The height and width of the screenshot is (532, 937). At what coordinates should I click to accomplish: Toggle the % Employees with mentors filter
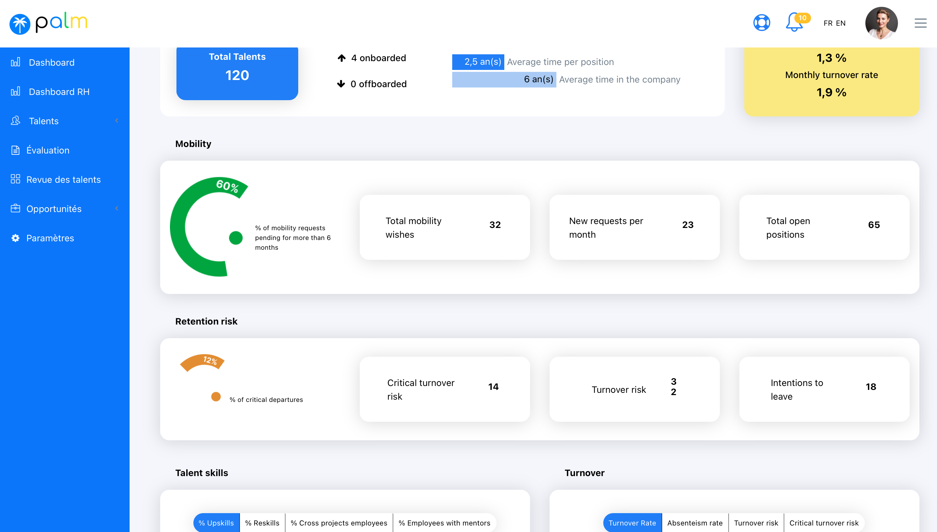[444, 523]
